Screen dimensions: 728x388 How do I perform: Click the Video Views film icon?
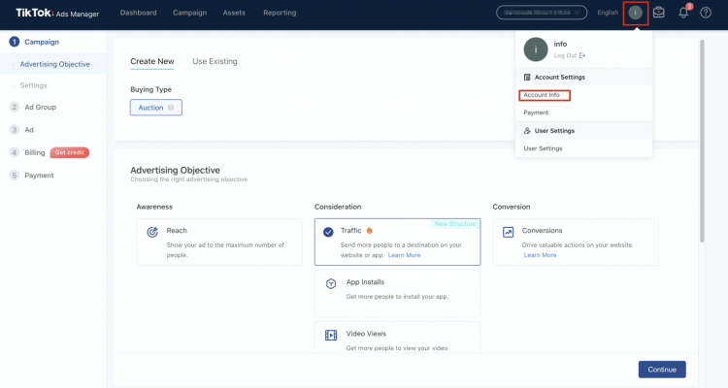point(329,335)
